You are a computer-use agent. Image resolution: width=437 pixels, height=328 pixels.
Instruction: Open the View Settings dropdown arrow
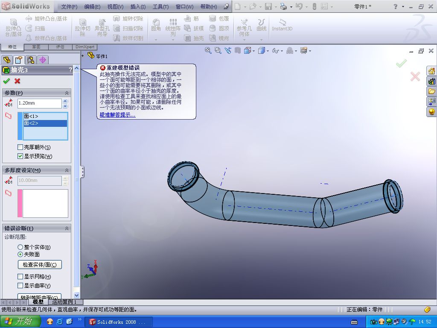point(310,51)
